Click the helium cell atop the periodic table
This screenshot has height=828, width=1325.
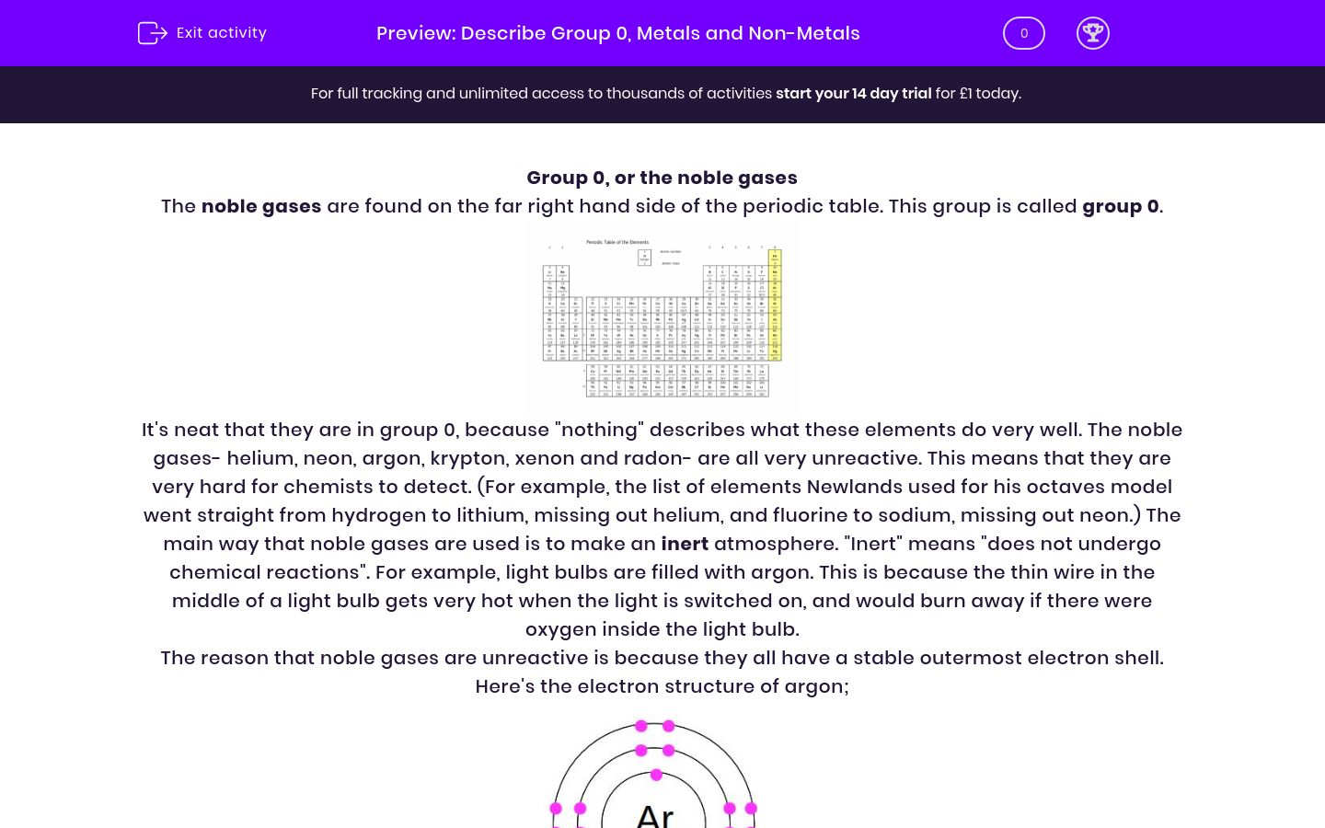pyautogui.click(x=775, y=256)
